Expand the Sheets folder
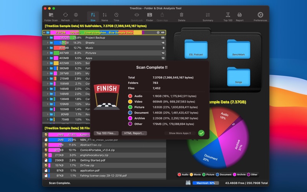The width and height of the screenshot is (307, 192). click(48, 43)
